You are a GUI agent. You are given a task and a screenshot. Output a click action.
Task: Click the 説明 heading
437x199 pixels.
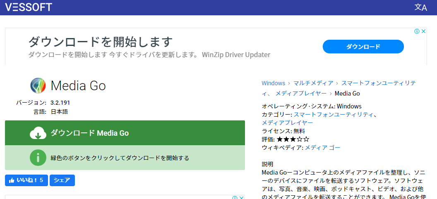pyautogui.click(x=267, y=164)
